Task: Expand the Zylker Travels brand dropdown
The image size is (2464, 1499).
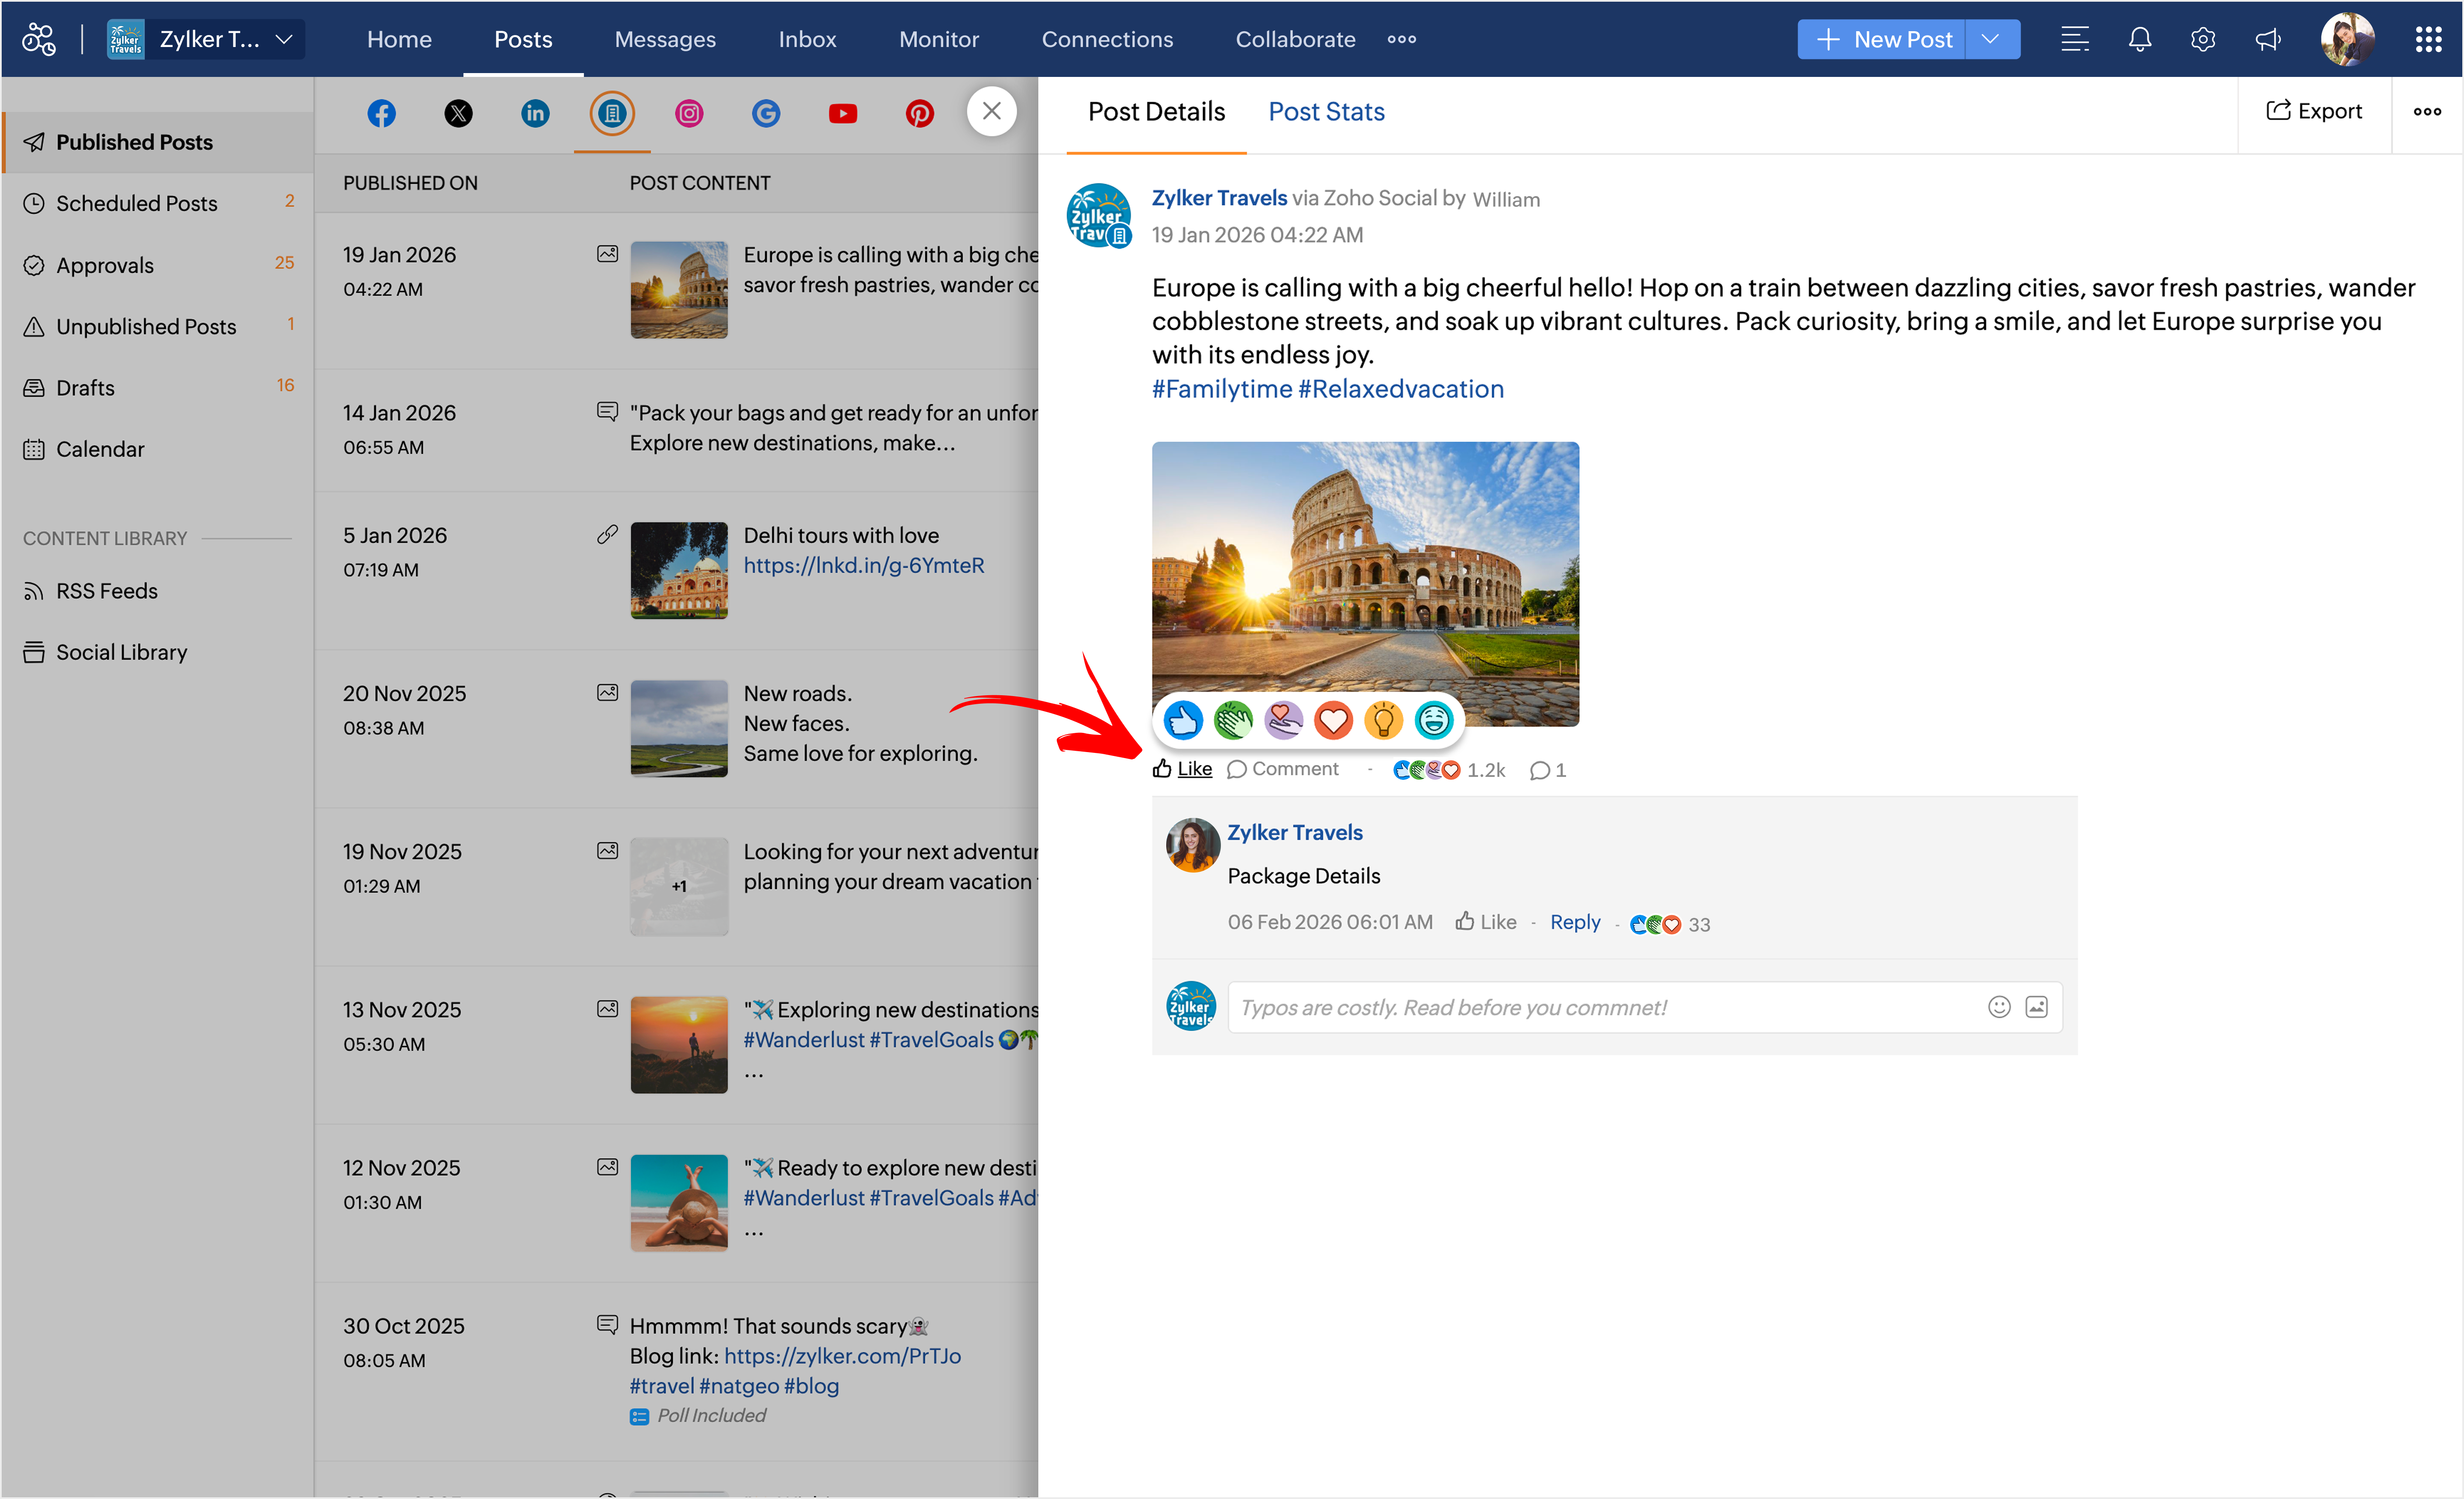Action: (284, 39)
